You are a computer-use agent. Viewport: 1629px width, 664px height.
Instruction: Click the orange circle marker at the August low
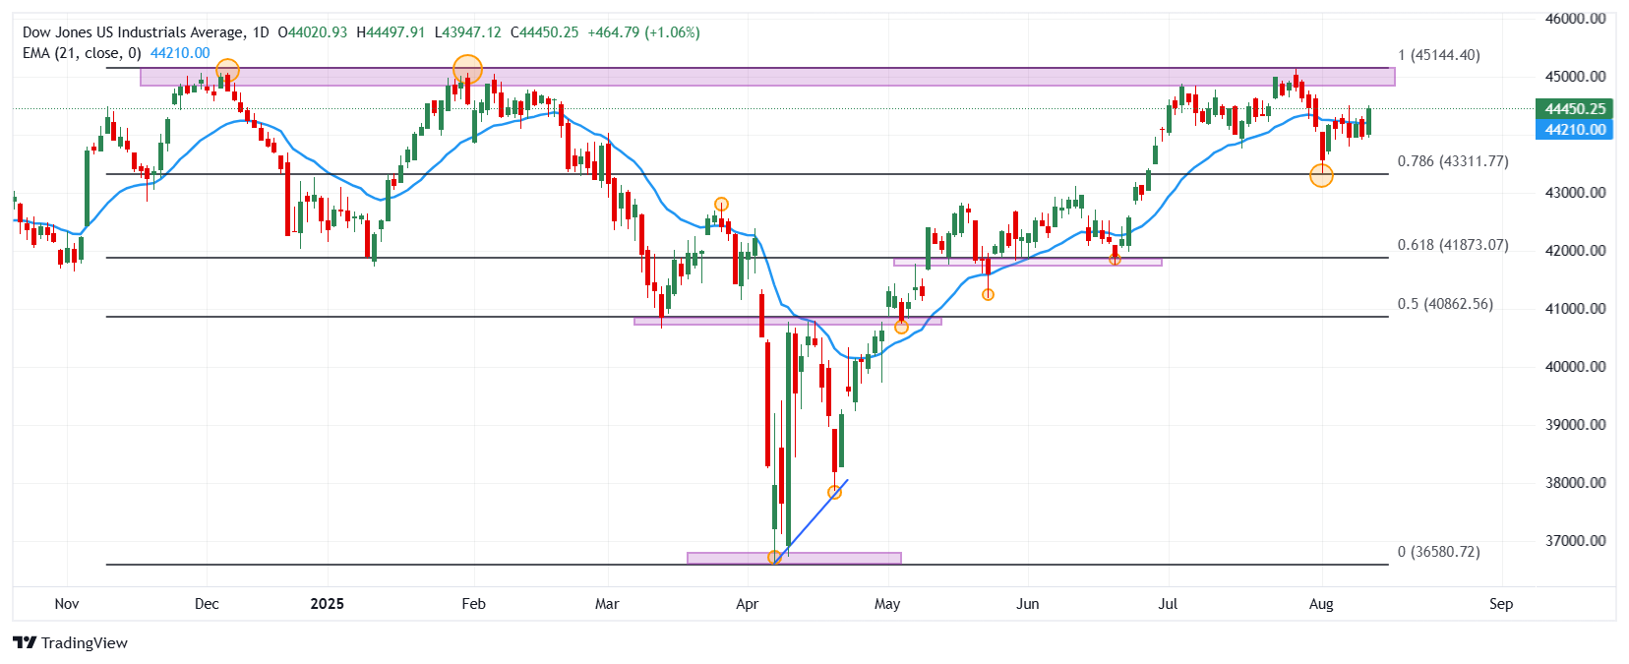[1322, 176]
